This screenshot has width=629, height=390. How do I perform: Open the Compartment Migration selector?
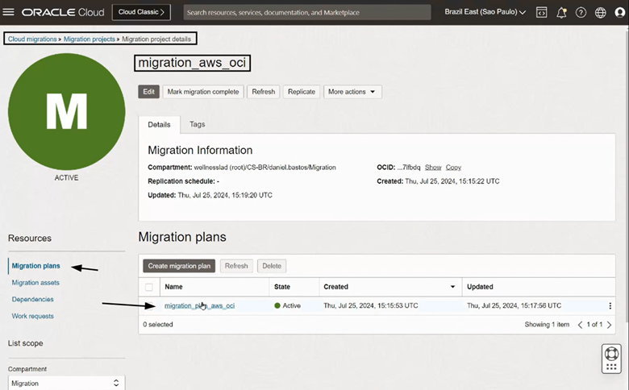66,384
